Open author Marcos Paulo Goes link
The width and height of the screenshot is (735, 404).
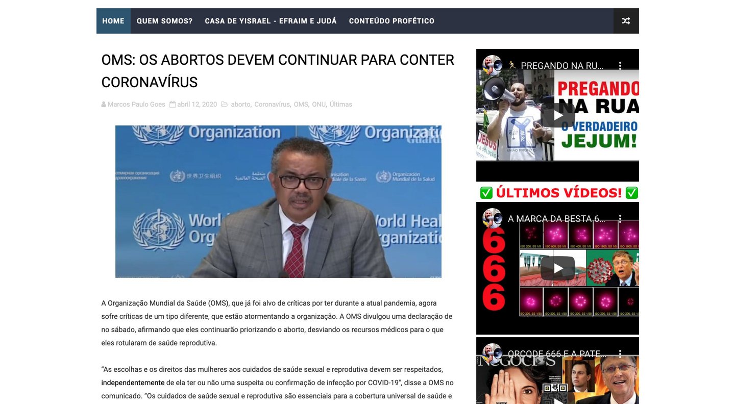136,104
